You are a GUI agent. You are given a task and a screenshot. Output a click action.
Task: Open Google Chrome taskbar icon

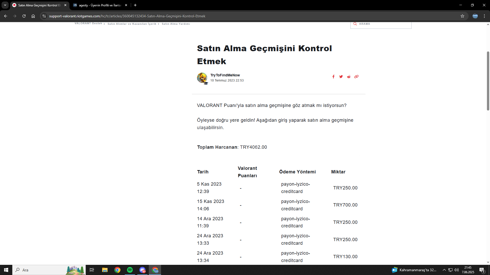(x=117, y=270)
